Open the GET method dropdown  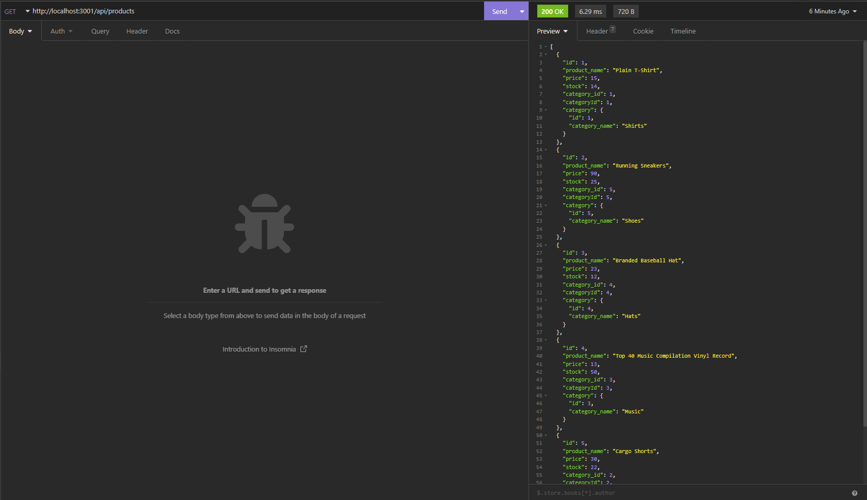17,11
